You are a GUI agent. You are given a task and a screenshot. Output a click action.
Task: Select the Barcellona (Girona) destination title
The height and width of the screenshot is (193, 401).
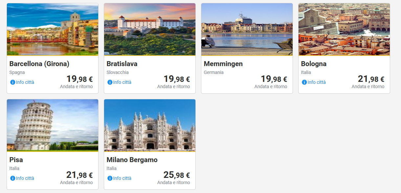(x=39, y=64)
